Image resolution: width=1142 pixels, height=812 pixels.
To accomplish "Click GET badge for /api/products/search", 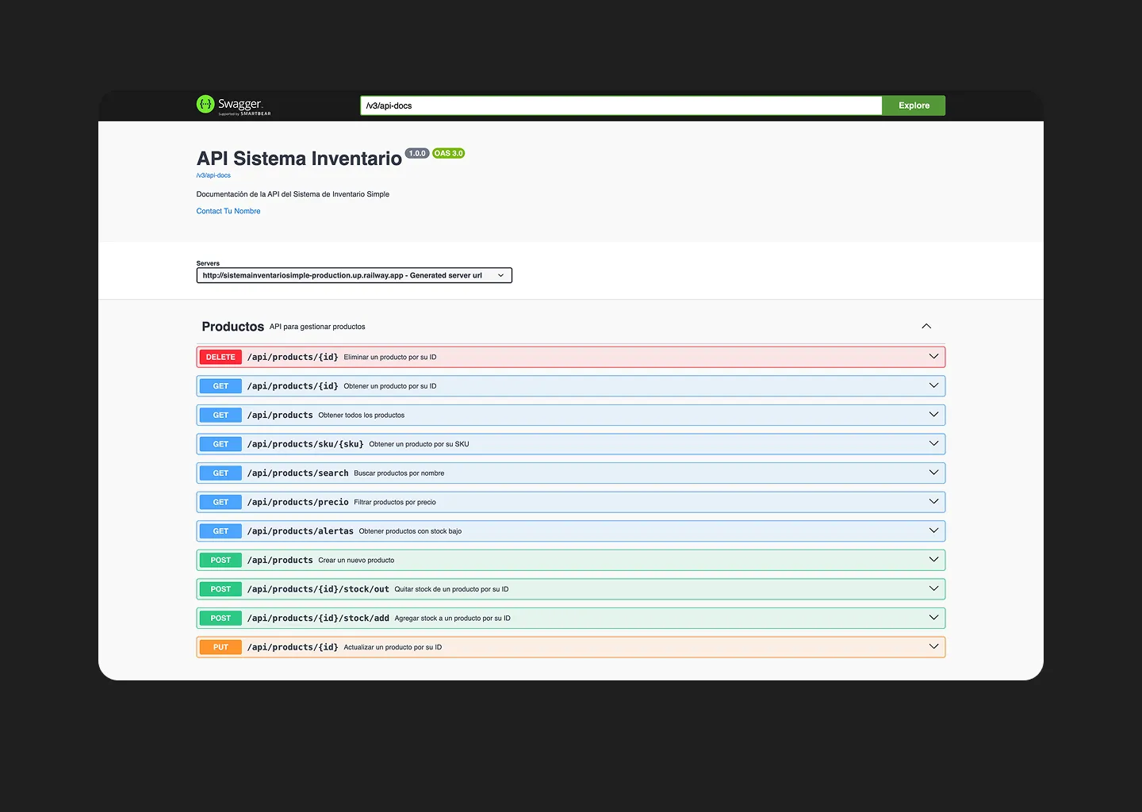I will pos(220,473).
